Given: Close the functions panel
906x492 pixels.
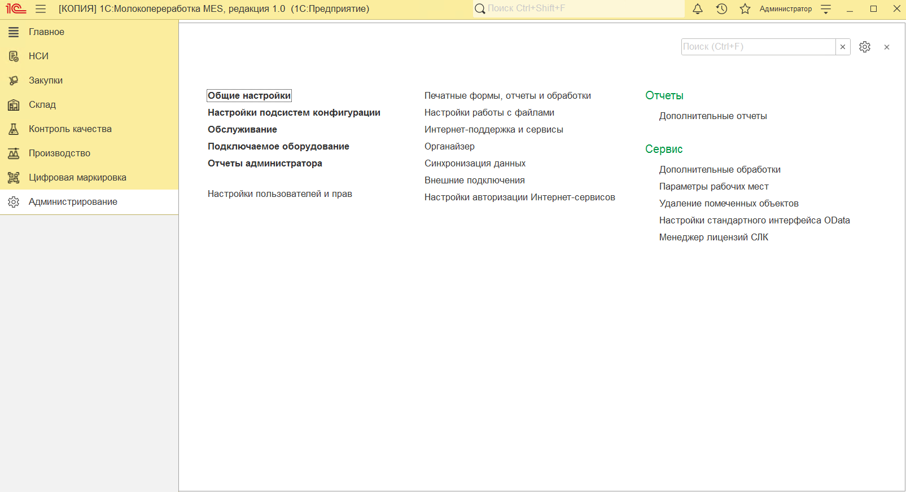Looking at the screenshot, I should click(x=887, y=47).
